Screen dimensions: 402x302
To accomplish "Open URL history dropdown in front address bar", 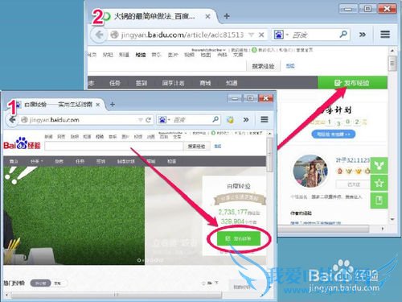I will coord(140,120).
